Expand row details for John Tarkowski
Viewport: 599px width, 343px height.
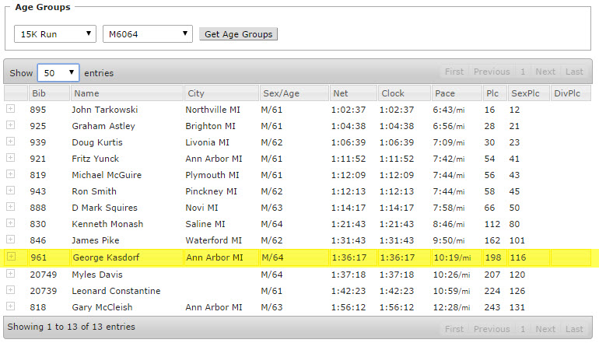(x=11, y=109)
